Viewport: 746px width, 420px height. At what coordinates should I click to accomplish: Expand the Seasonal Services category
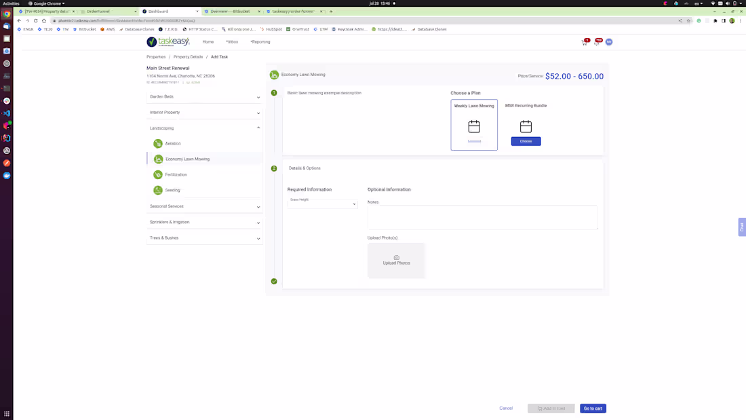[204, 206]
